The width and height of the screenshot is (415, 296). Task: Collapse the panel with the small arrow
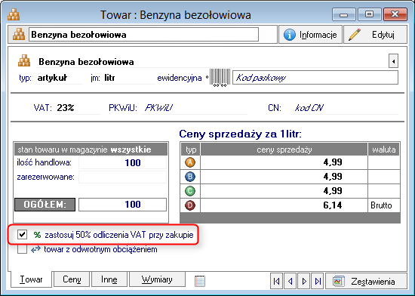pos(393,61)
